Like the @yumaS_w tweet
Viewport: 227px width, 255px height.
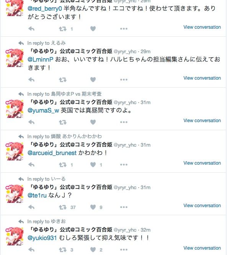pyautogui.click(x=93, y=122)
